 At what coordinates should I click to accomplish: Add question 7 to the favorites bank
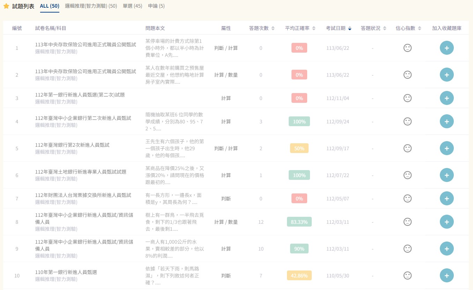[446, 198]
